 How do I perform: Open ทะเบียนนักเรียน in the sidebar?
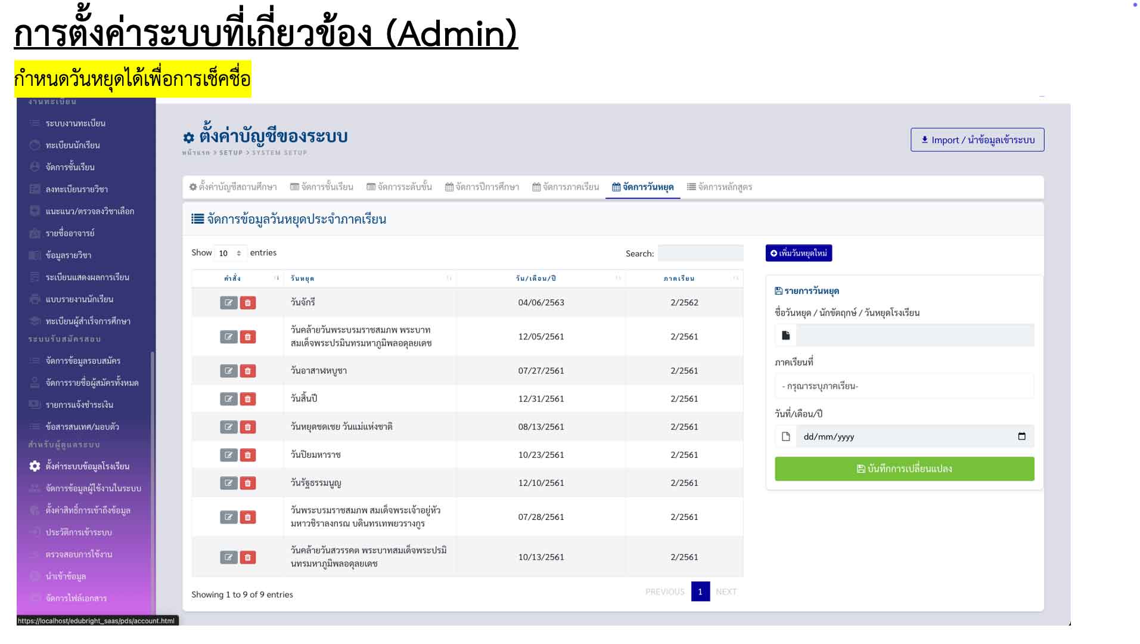coord(73,145)
